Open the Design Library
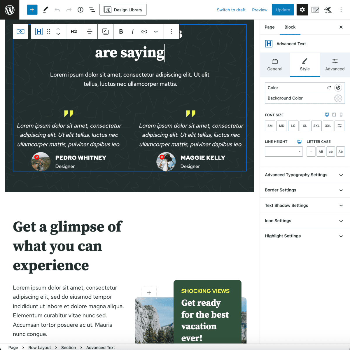 [x=123, y=10]
